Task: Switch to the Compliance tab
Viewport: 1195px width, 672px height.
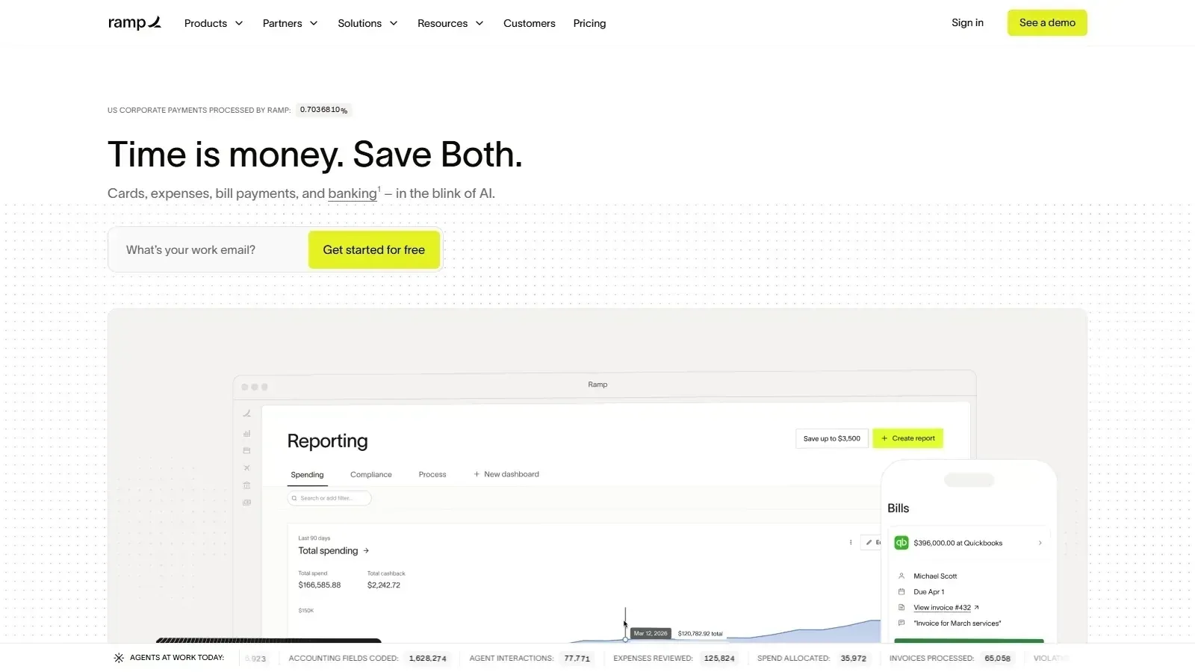Action: 371,475
